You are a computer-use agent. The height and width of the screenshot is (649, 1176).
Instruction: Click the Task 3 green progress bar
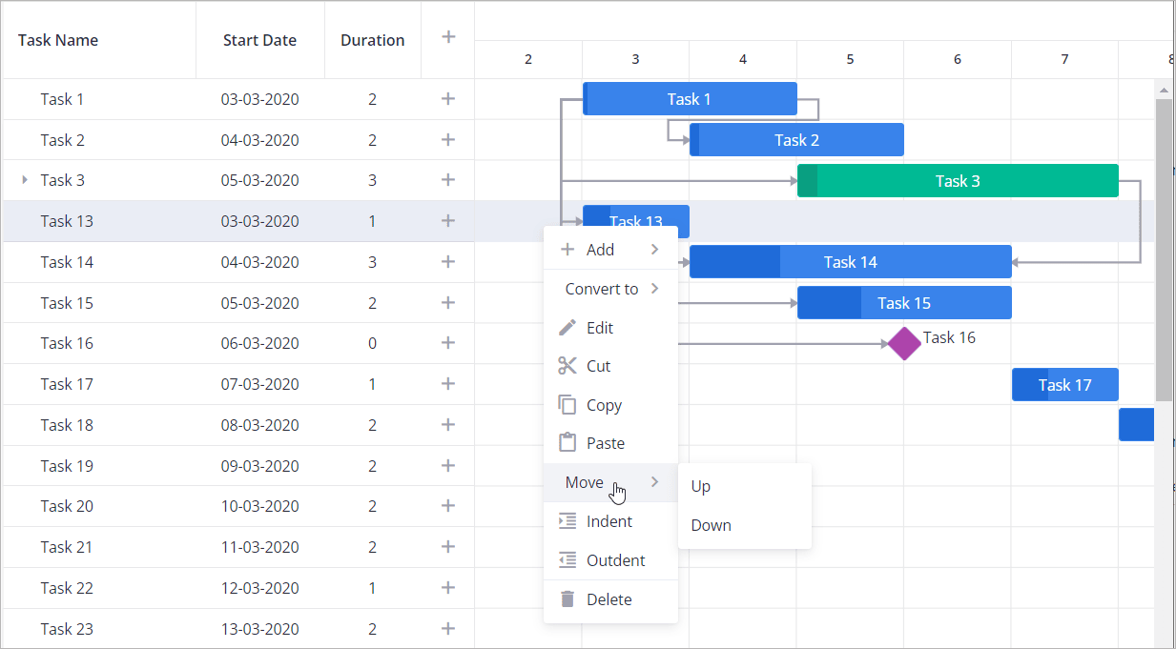coord(958,181)
